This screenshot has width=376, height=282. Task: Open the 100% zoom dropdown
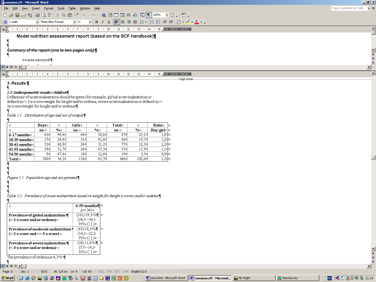(x=167, y=15)
